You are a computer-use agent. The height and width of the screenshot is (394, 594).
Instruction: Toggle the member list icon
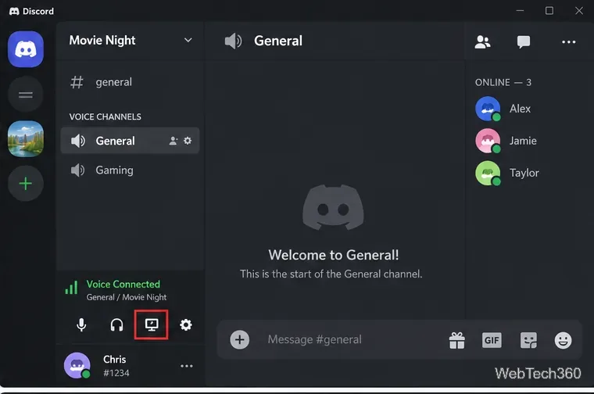coord(483,41)
